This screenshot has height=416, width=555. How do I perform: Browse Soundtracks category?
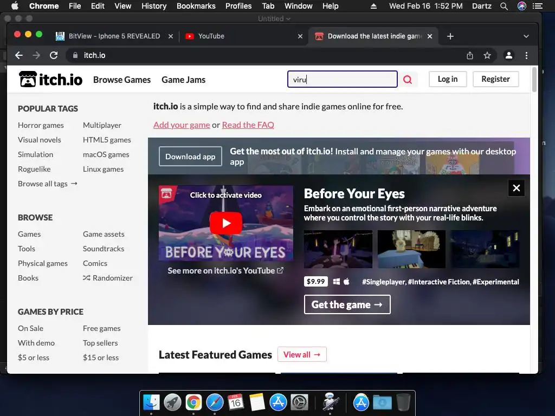tap(104, 249)
